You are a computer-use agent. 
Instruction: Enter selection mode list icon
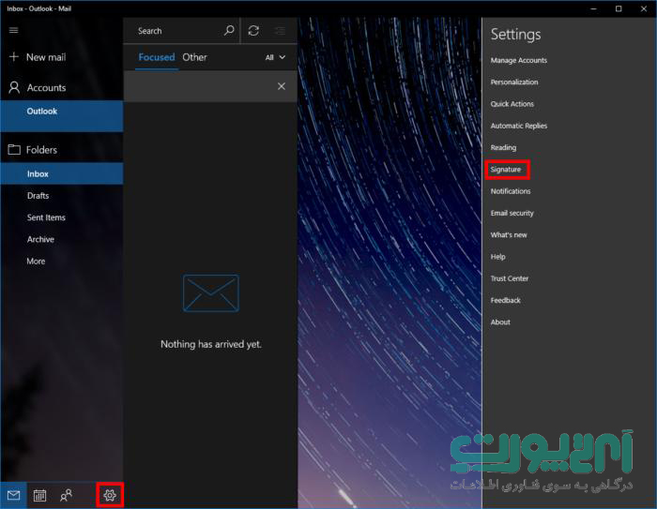[280, 31]
